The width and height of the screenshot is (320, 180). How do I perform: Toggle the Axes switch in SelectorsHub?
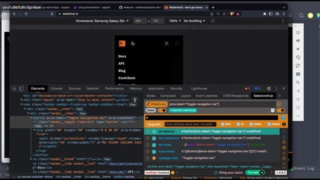click(162, 110)
